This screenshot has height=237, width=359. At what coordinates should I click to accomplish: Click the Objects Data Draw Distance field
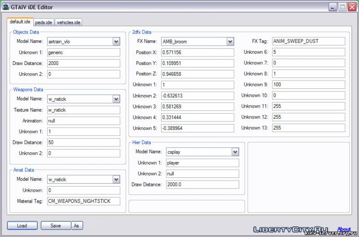pyautogui.click(x=83, y=63)
